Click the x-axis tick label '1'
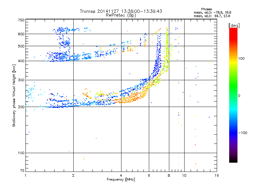The width and height of the screenshot is (255, 191). [x=25, y=175]
